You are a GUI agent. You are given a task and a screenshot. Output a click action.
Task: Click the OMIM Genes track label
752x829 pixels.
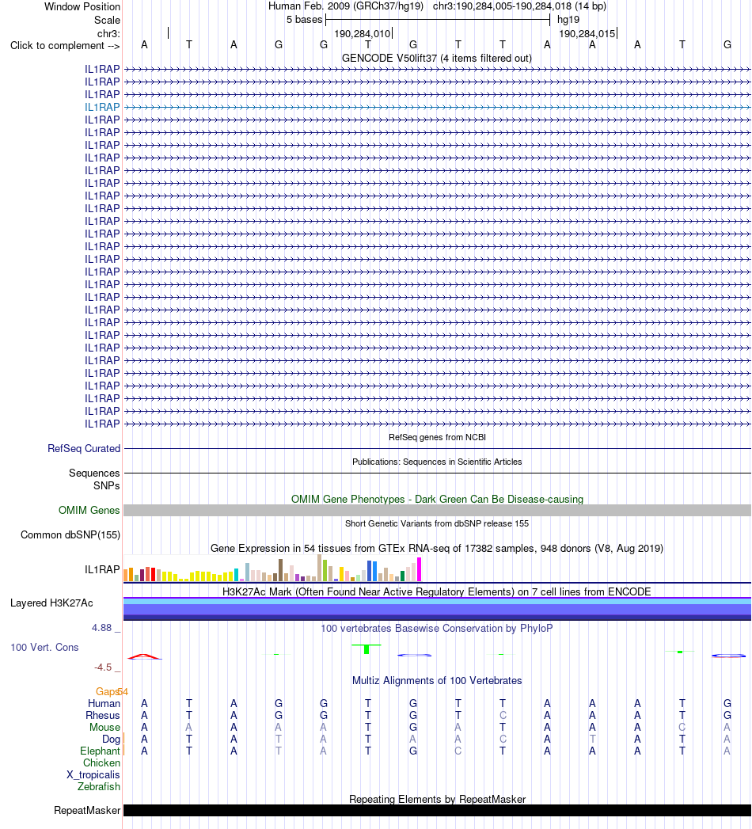click(89, 510)
